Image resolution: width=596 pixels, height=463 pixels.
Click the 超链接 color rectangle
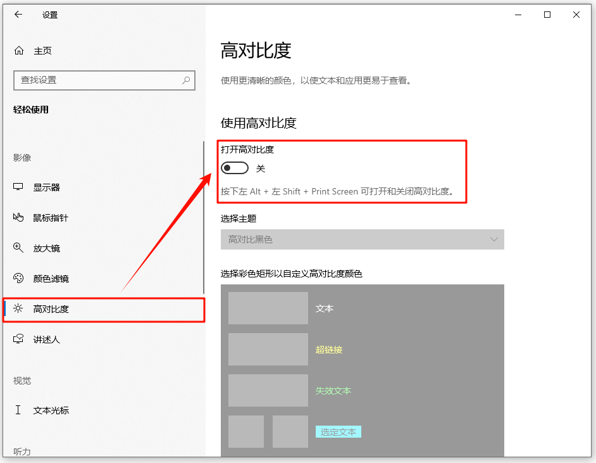tap(268, 350)
